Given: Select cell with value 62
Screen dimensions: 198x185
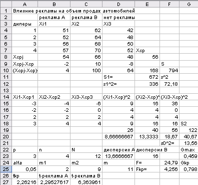Looking at the screenshot, I should tap(86, 31).
